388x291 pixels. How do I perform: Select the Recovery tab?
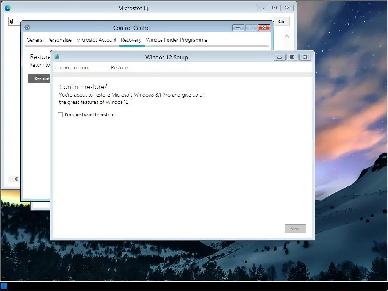[131, 40]
